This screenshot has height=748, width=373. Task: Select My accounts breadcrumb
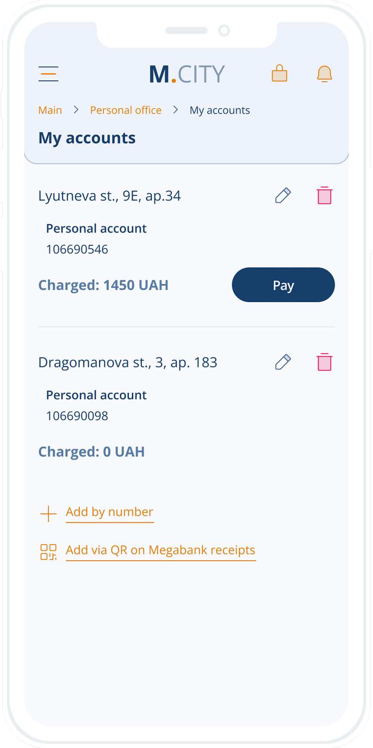219,110
